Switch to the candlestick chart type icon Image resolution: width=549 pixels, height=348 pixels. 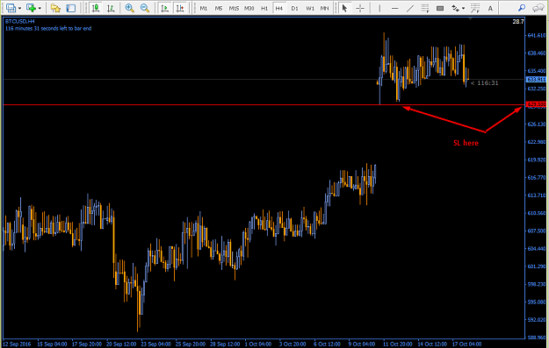pyautogui.click(x=95, y=8)
